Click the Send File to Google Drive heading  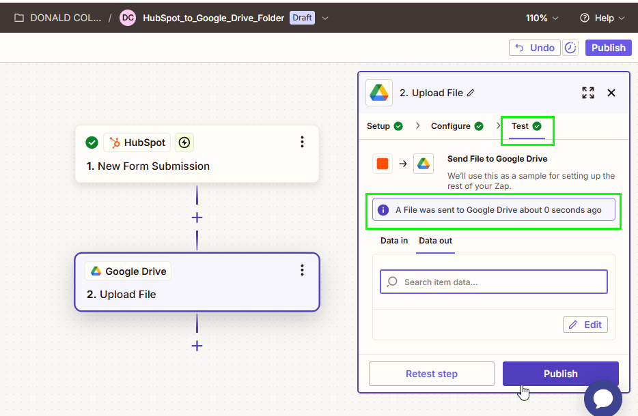coord(497,159)
